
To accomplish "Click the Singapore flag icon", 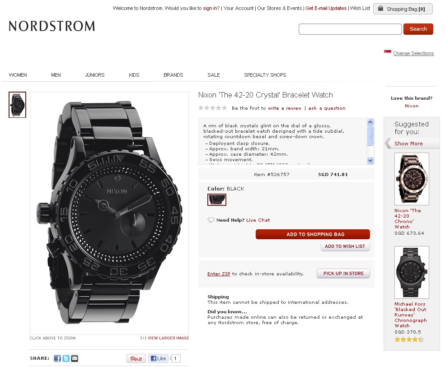I will point(387,51).
